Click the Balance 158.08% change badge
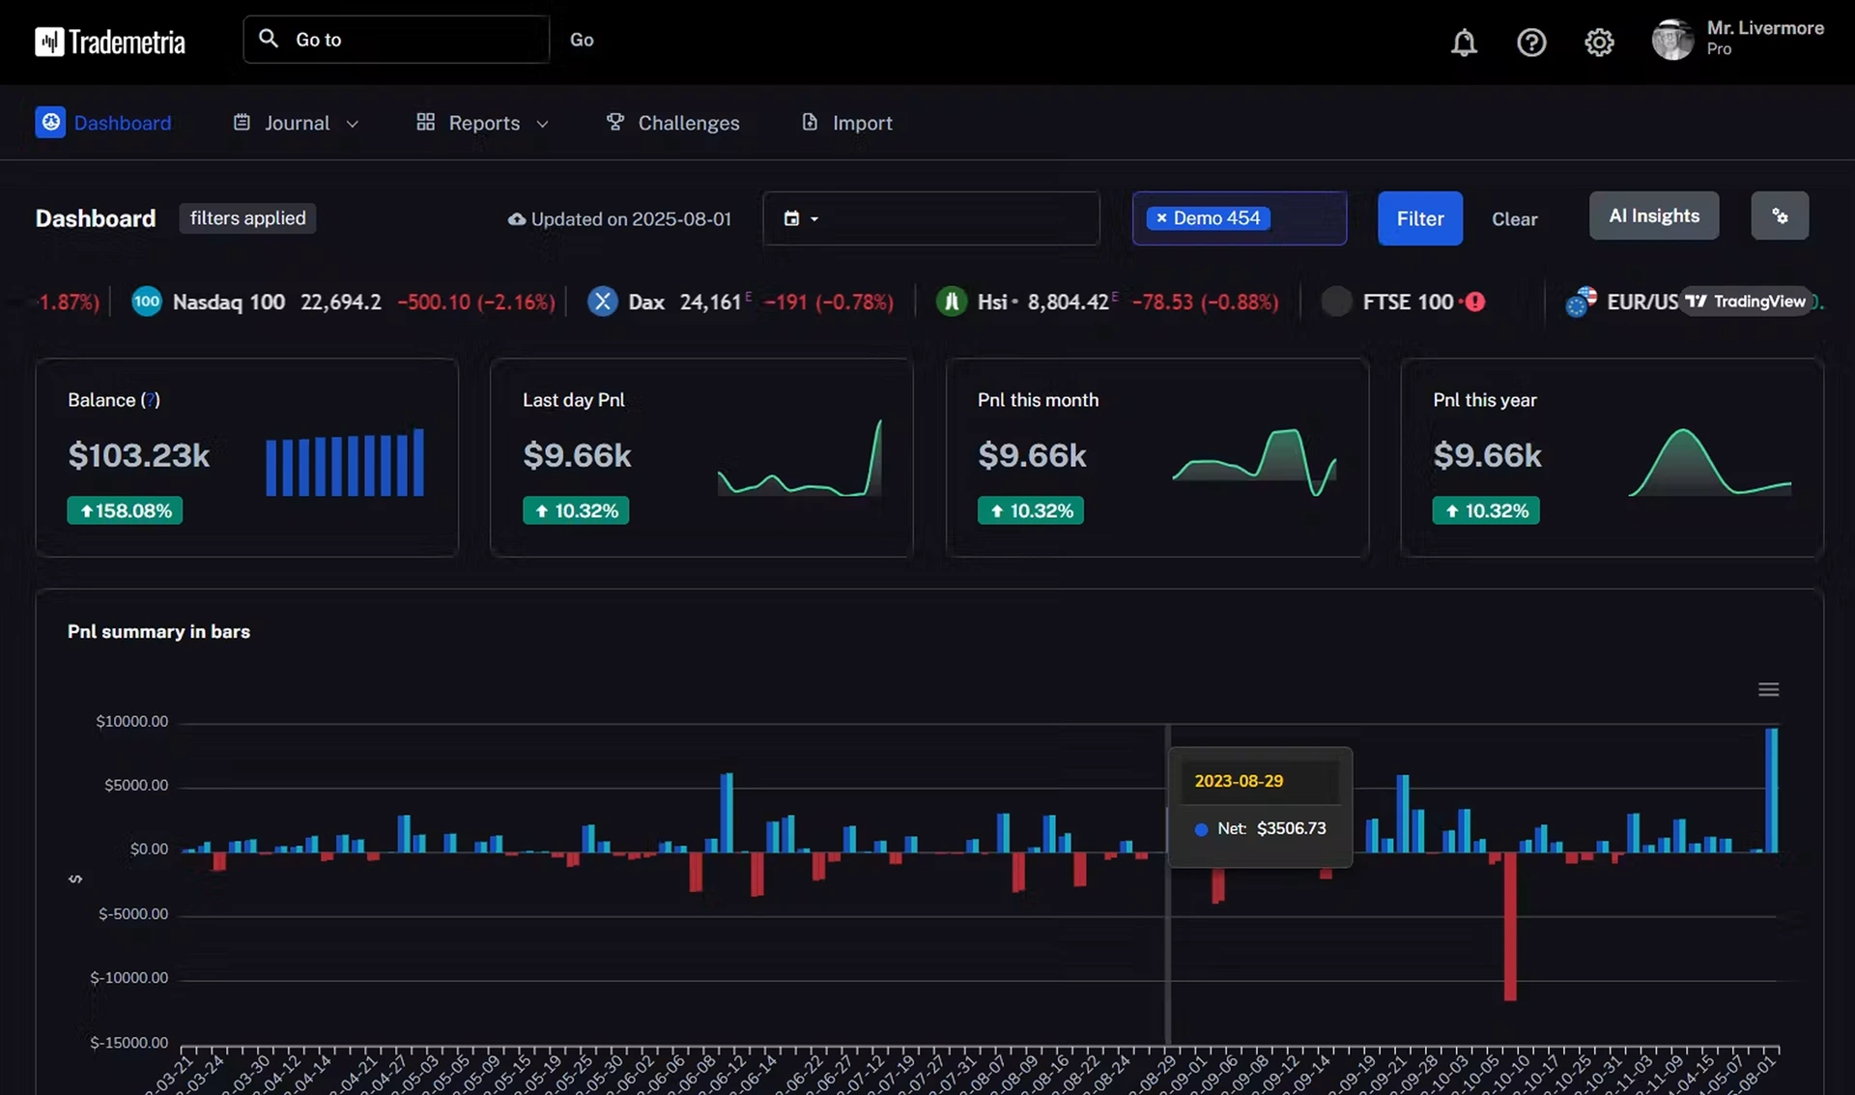 tap(125, 510)
